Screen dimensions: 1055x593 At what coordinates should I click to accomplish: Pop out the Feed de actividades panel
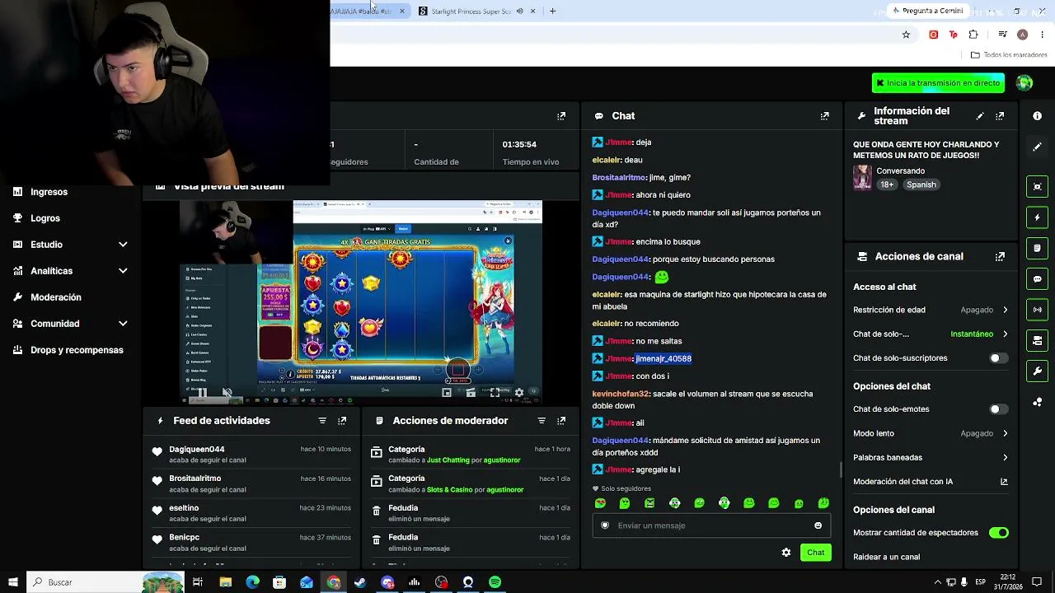click(342, 421)
